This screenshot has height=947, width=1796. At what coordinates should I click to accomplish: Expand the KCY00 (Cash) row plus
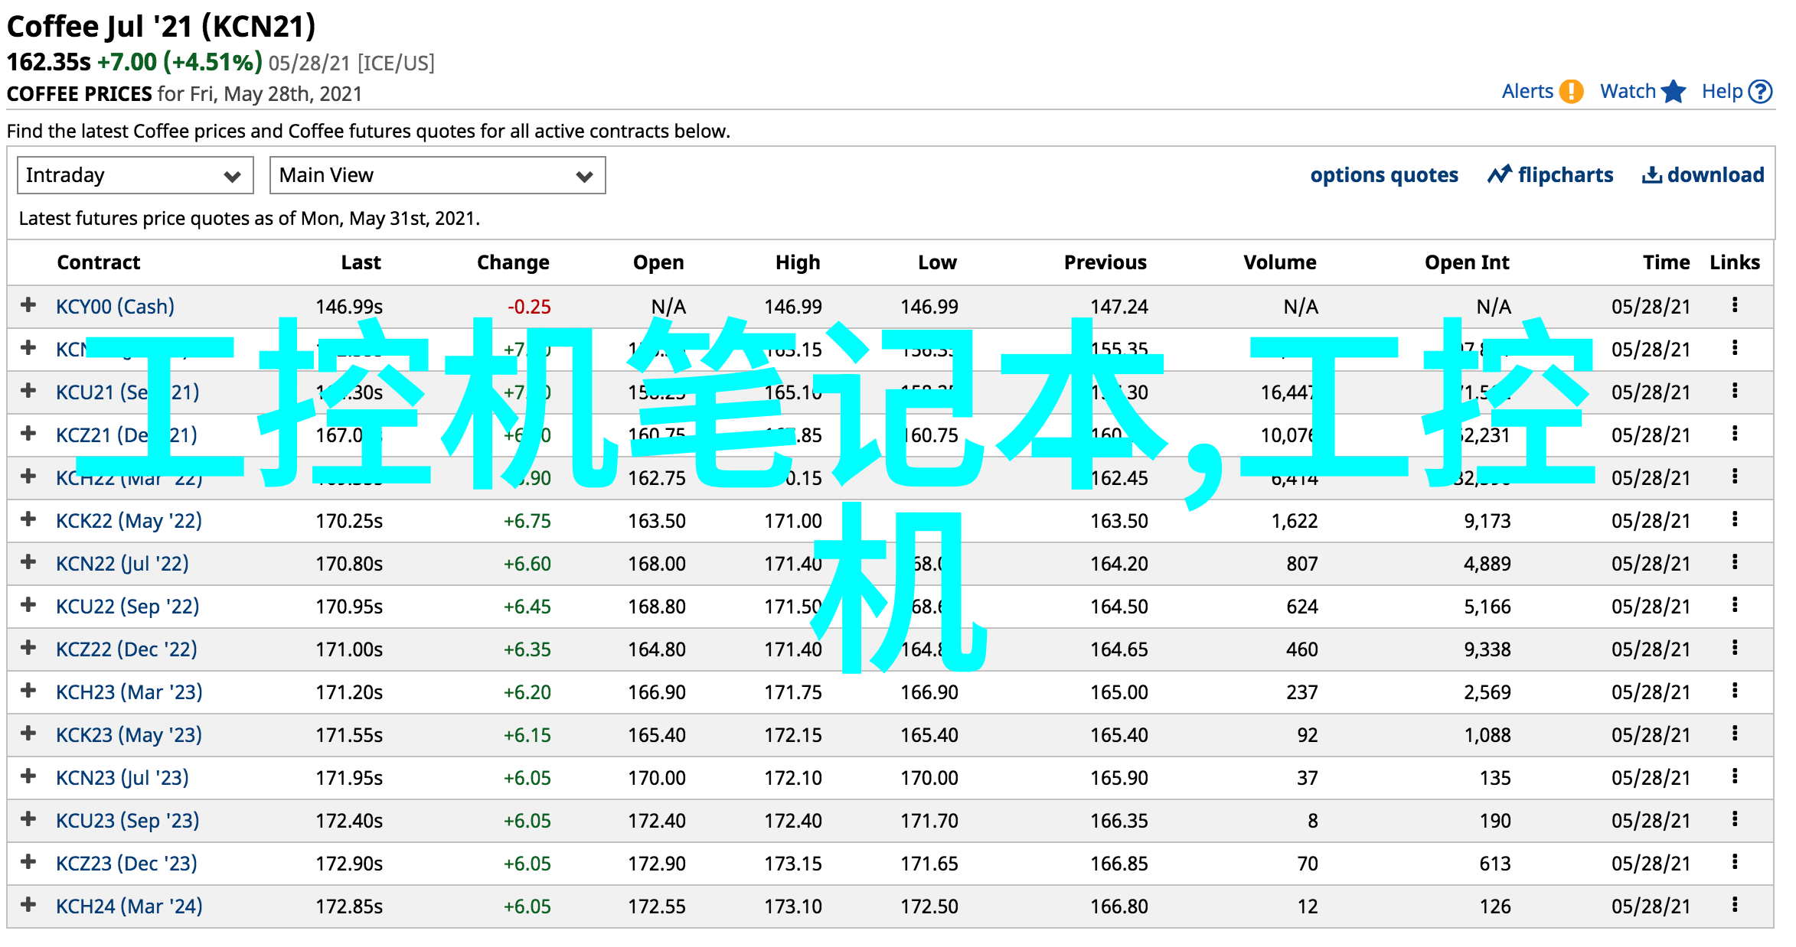coord(28,305)
